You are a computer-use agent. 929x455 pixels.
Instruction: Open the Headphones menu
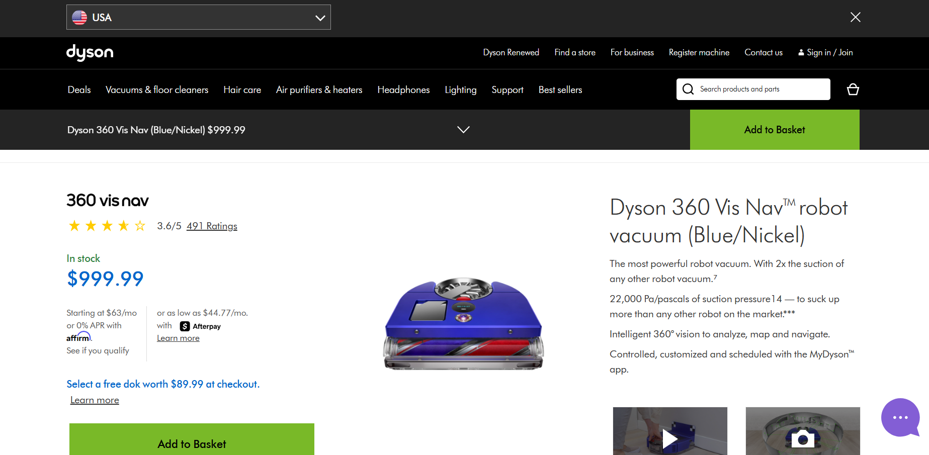(x=403, y=89)
